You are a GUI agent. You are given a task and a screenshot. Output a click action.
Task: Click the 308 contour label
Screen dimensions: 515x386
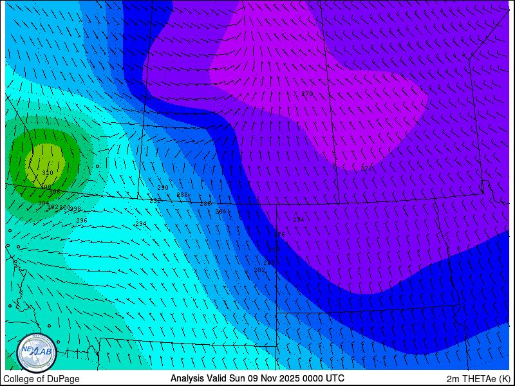46,187
